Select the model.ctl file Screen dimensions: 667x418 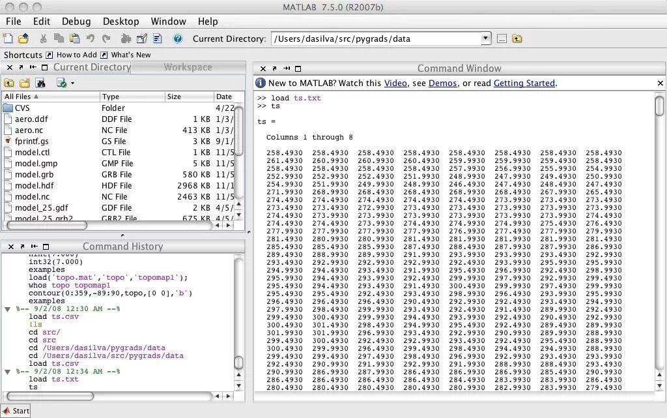(x=119, y=153)
